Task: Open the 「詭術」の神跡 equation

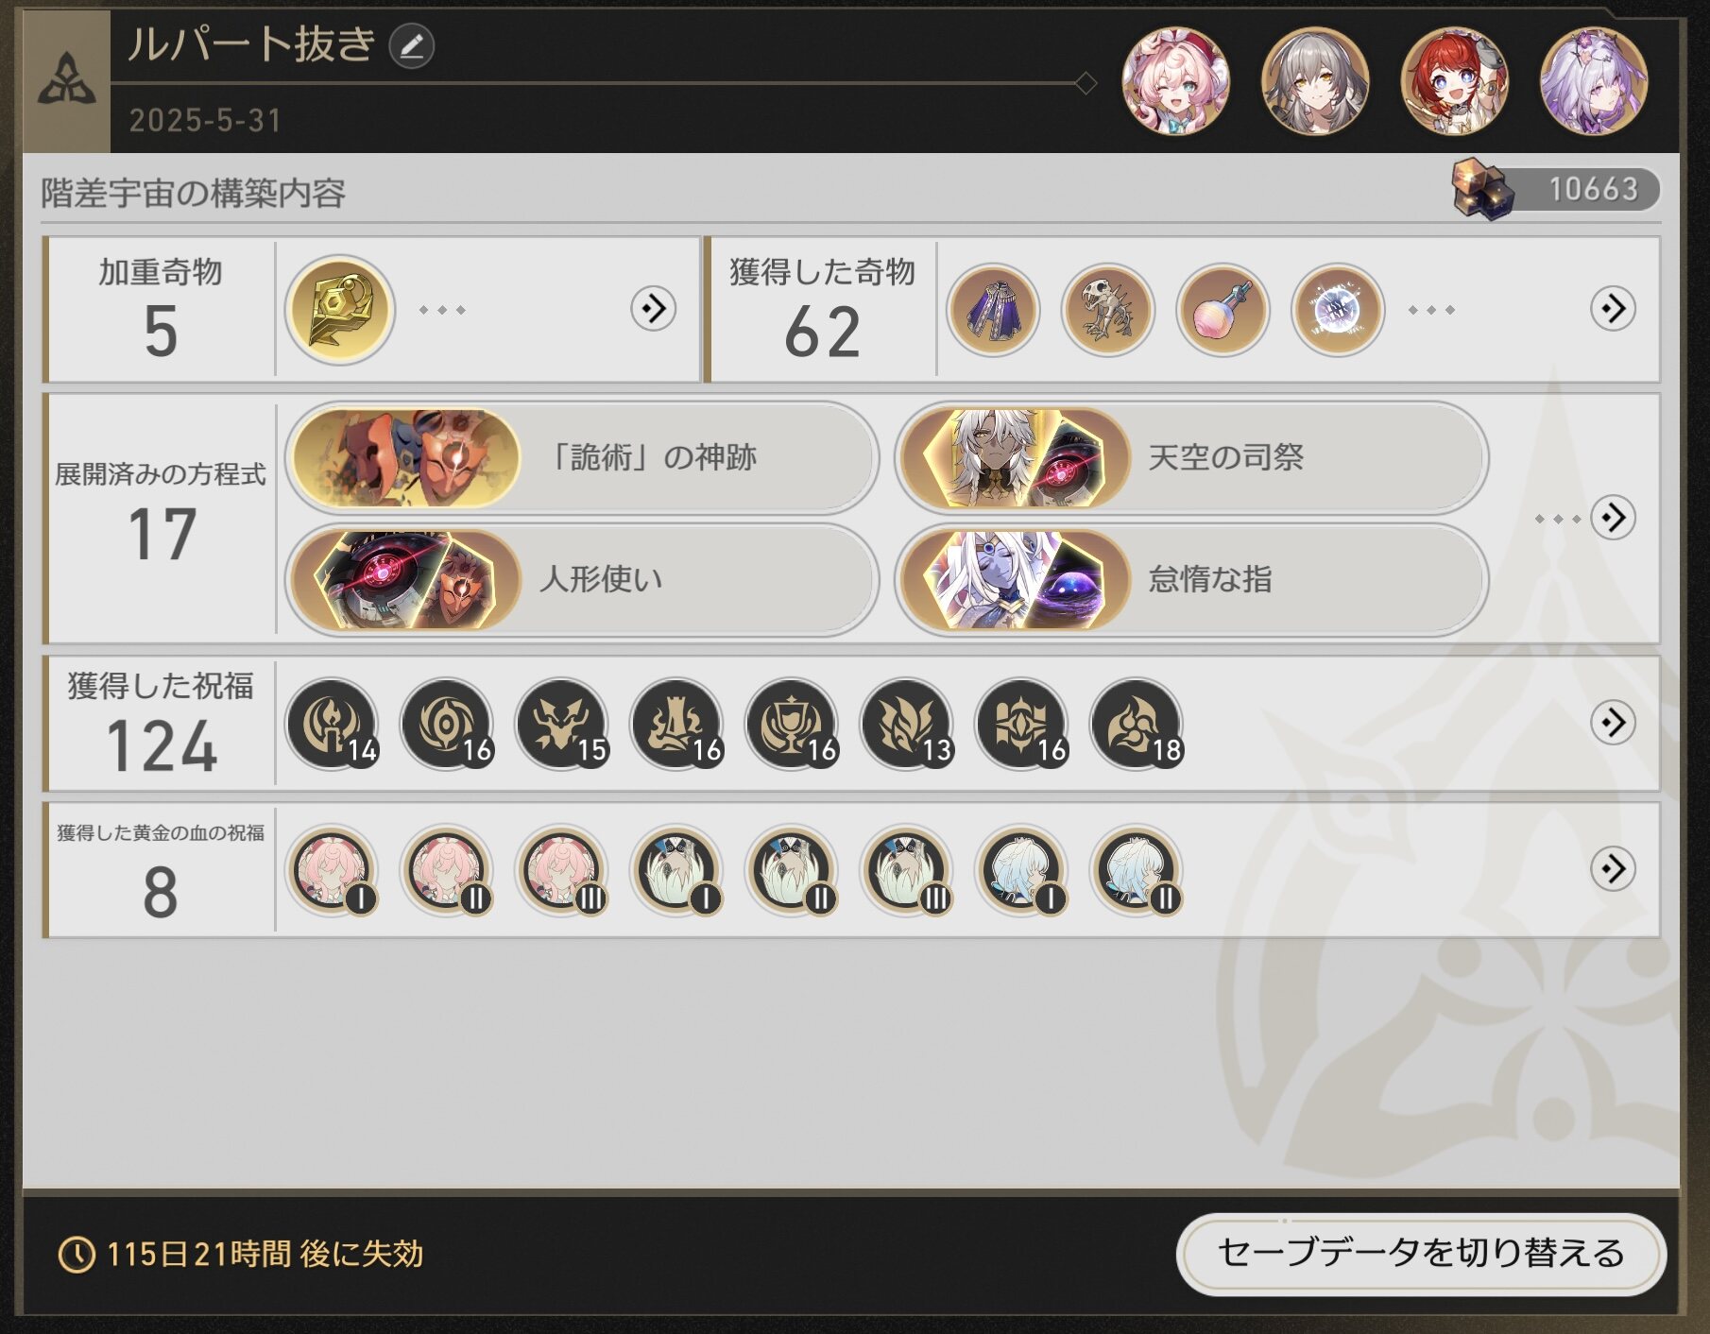Action: point(582,458)
